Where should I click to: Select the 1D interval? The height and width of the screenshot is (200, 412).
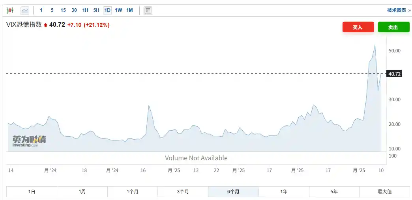[x=107, y=11]
